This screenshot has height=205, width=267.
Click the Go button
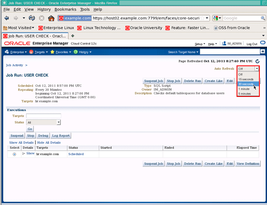coord(30,129)
